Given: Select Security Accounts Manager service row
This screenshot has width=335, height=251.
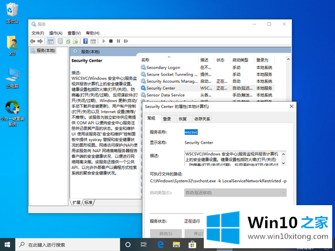Looking at the screenshot, I should (207, 81).
